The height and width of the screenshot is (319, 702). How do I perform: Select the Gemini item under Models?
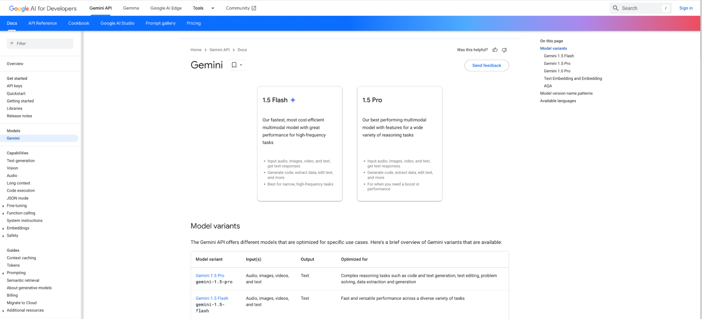tap(39, 138)
